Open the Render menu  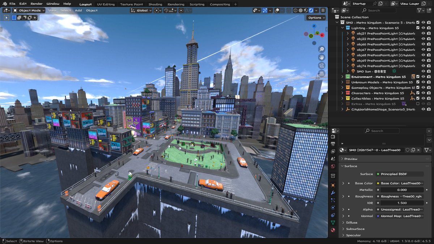click(36, 4)
